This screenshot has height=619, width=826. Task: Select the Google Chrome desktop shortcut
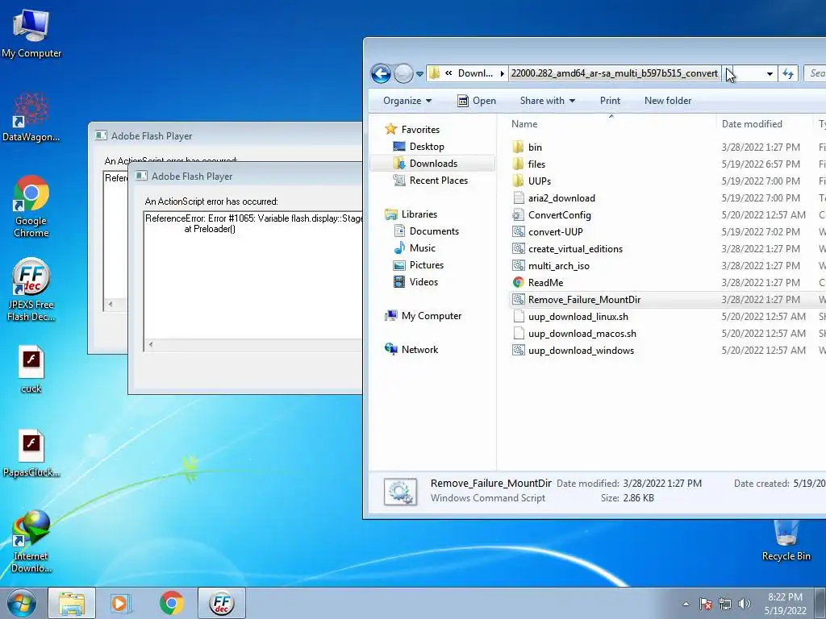point(31,206)
